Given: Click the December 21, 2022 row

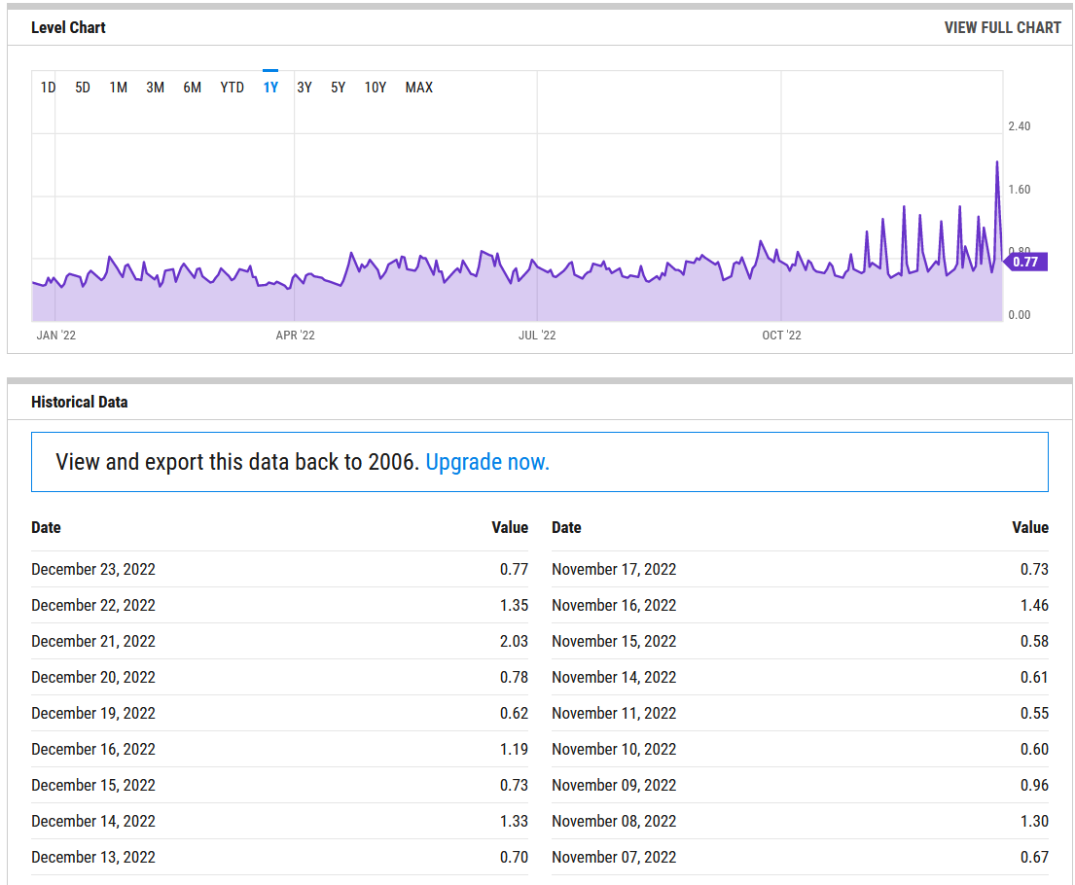Looking at the screenshot, I should point(280,641).
